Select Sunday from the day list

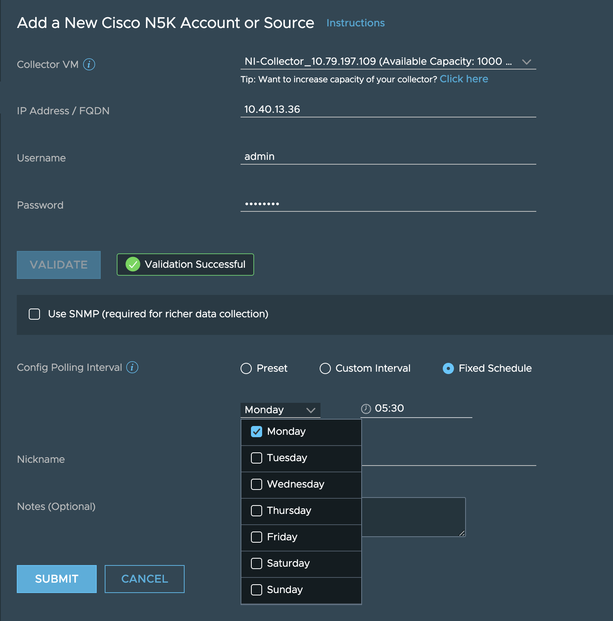pyautogui.click(x=257, y=590)
